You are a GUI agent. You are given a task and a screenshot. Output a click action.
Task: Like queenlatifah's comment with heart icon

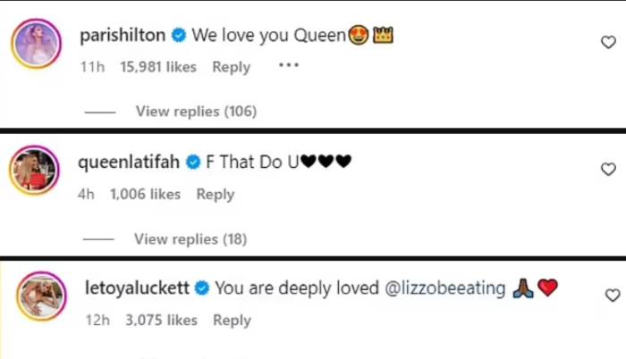point(608,169)
